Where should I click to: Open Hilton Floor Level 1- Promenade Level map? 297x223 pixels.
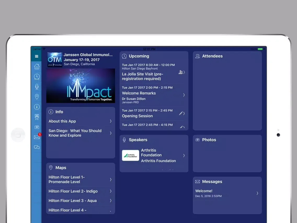tap(81, 179)
